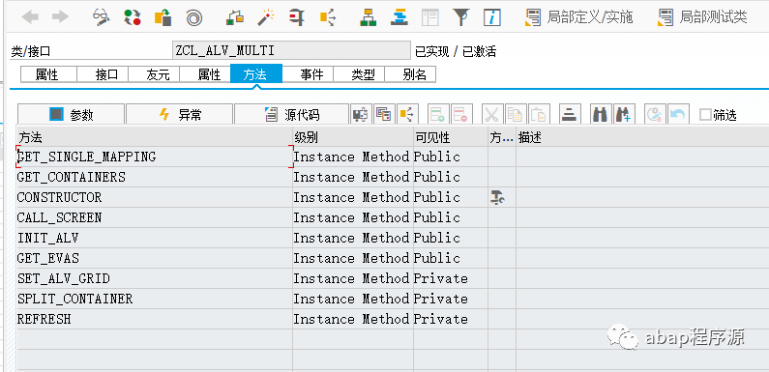Viewport: 769px width, 372px height.
Task: Click the Instance Method cell for INIT_ALV
Action: click(353, 239)
